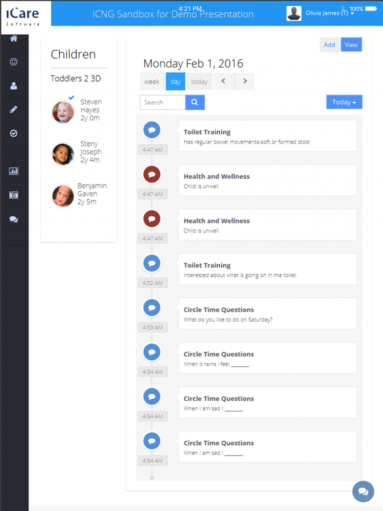The image size is (383, 511).
Task: Open 'When it rains I feel' entry
Action: coord(268,358)
